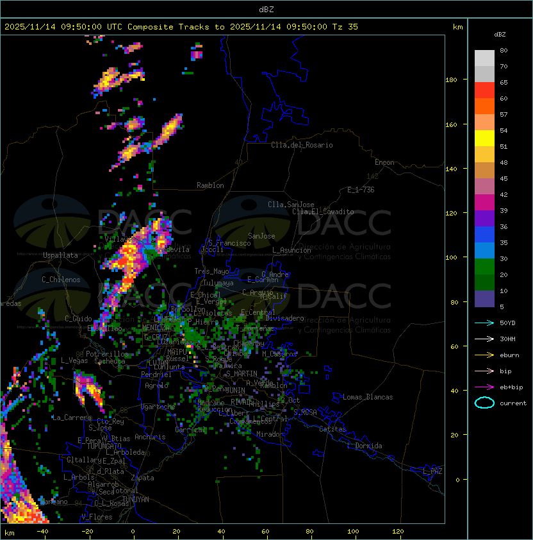
Task: Select the magenta 39-42 dBZ color swatch
Action: coord(484,203)
